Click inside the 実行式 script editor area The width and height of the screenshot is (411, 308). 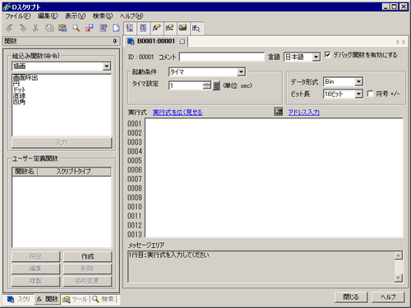[x=274, y=177]
